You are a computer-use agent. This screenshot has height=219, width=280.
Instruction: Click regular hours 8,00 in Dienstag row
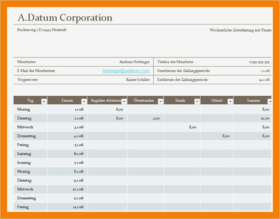coord(107,118)
